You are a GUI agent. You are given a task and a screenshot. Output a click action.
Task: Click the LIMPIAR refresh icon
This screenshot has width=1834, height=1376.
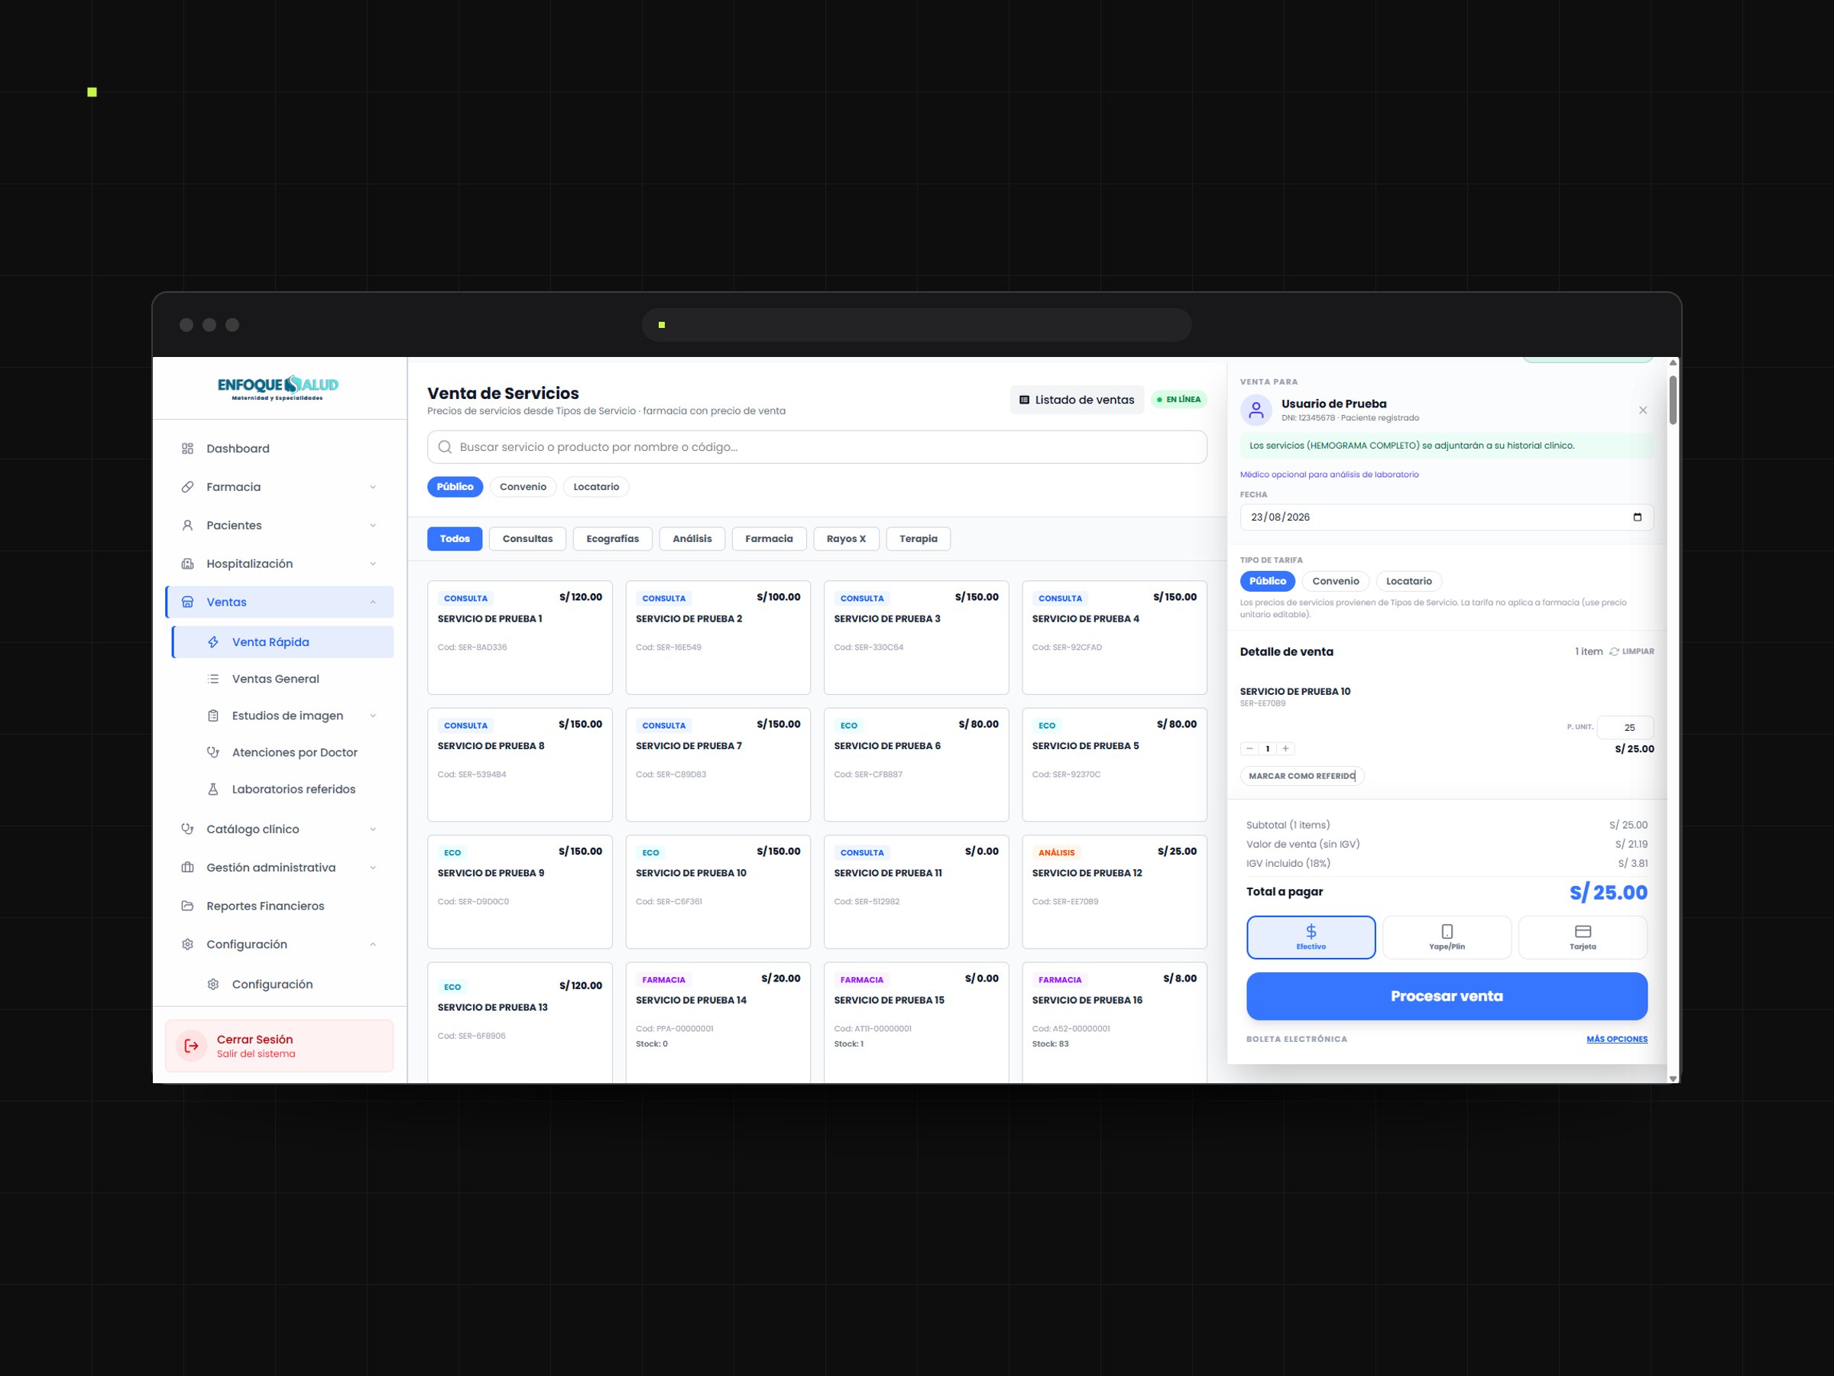pos(1613,652)
